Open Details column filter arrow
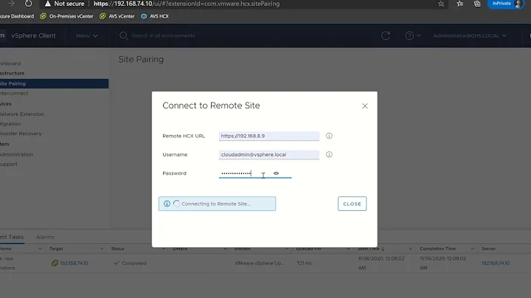Image resolution: width=531 pixels, height=298 pixels. [225, 249]
